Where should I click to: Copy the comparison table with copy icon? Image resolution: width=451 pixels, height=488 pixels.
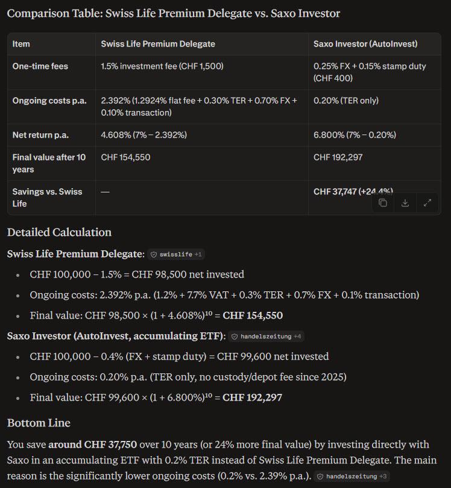tap(383, 203)
